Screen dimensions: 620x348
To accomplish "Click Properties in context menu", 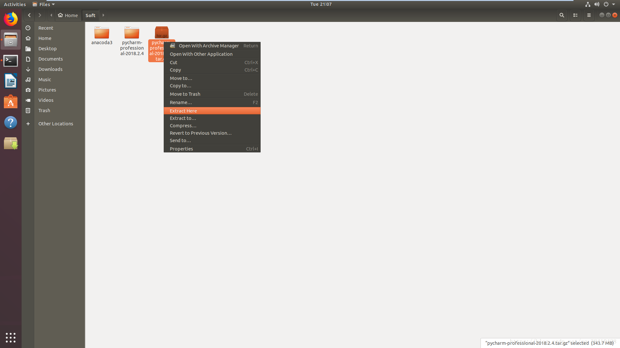I will 181,148.
